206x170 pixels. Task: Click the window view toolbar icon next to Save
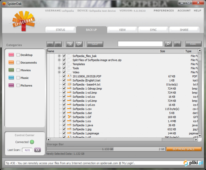pos(70,44)
